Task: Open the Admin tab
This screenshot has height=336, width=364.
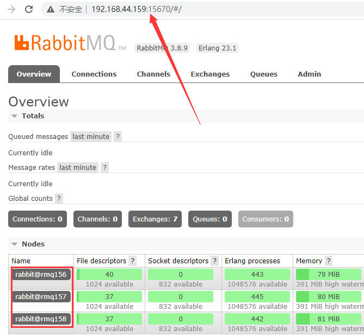Action: (310, 74)
